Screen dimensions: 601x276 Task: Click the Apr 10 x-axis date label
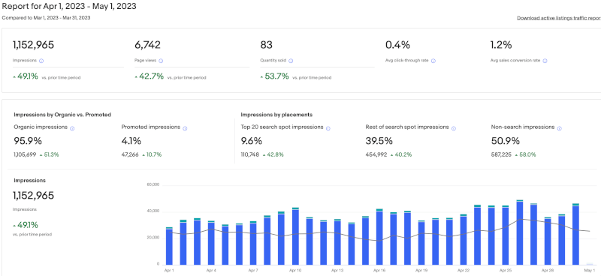(x=295, y=271)
